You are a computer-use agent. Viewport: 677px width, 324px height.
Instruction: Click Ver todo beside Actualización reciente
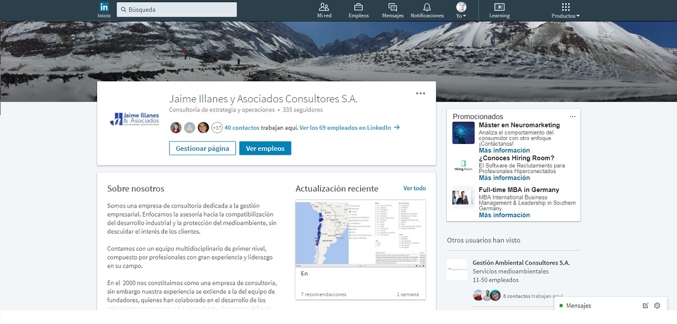[415, 188]
